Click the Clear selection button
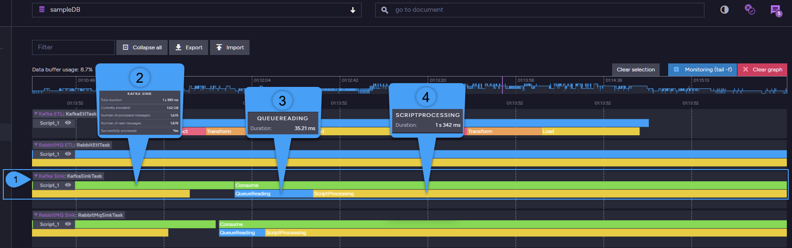The image size is (792, 248). pyautogui.click(x=636, y=70)
